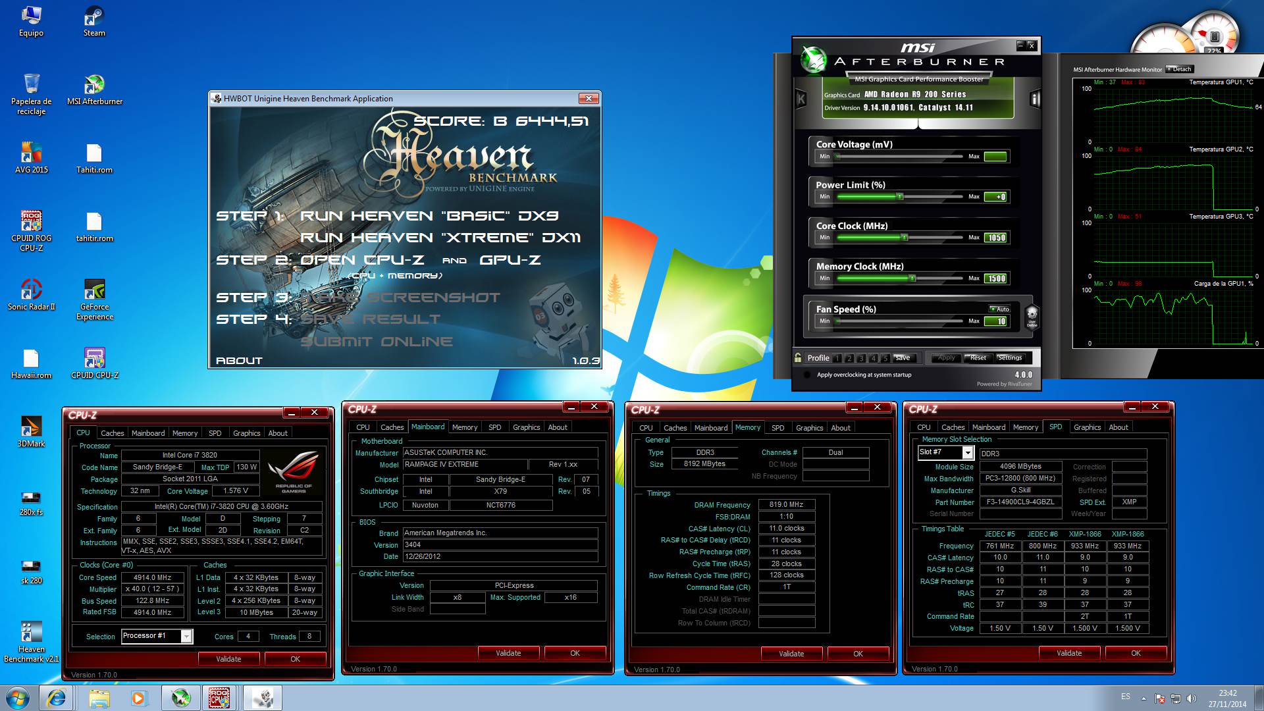The height and width of the screenshot is (711, 1264).
Task: Switch to MSI Afterburner taskbar button
Action: (x=180, y=698)
